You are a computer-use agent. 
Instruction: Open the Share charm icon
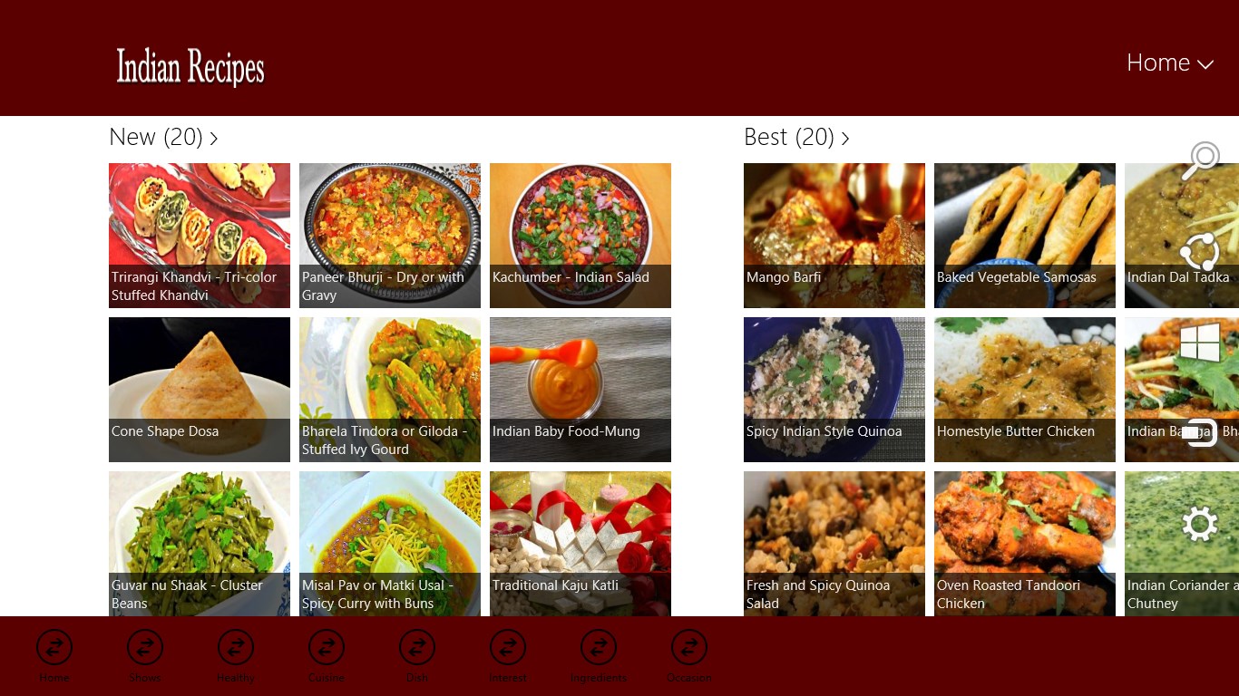(x=1200, y=252)
